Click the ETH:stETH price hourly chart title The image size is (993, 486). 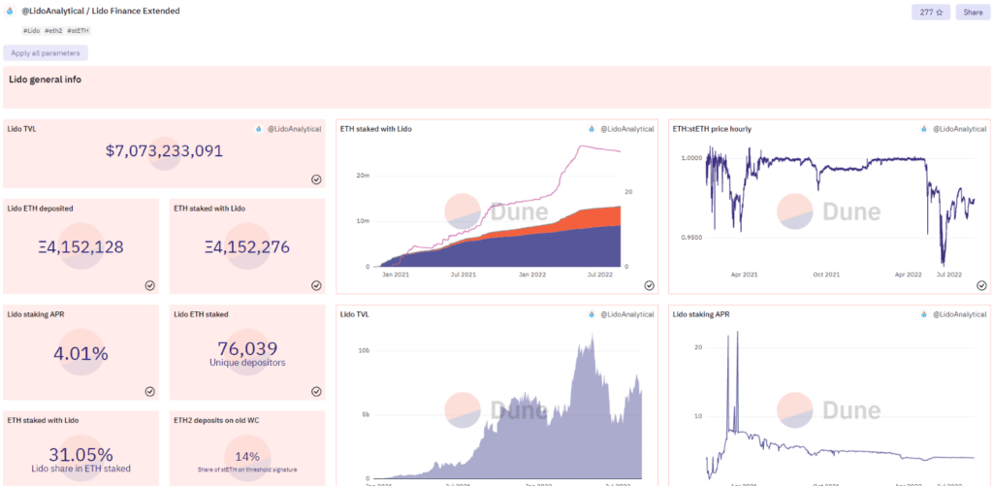[x=712, y=129]
